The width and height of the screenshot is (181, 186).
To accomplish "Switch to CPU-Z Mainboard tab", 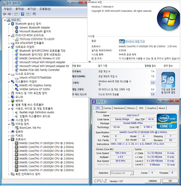I will tap(119, 108).
